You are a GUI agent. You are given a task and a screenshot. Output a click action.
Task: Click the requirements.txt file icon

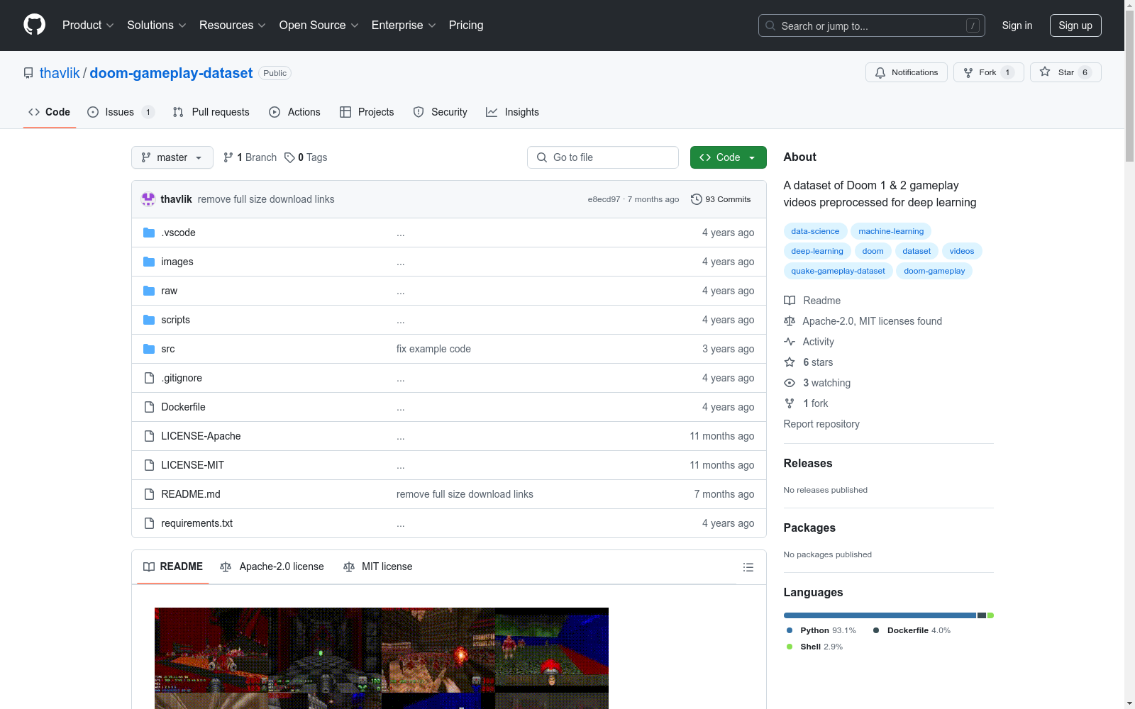149,523
